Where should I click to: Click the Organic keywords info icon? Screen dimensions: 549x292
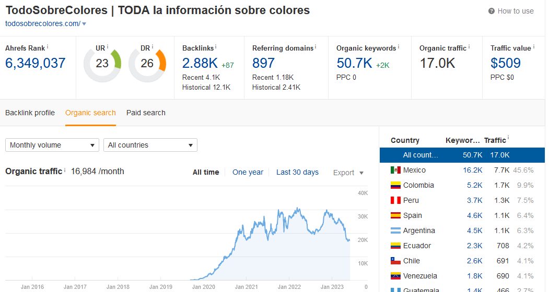(x=399, y=46)
